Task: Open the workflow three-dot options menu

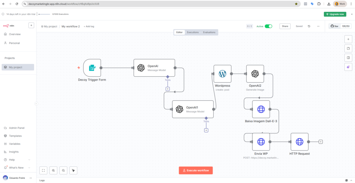Action: 318,26
